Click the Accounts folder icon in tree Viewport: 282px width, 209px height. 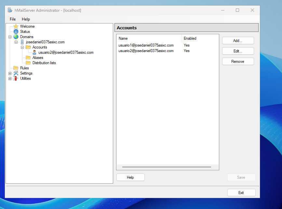(x=28, y=47)
